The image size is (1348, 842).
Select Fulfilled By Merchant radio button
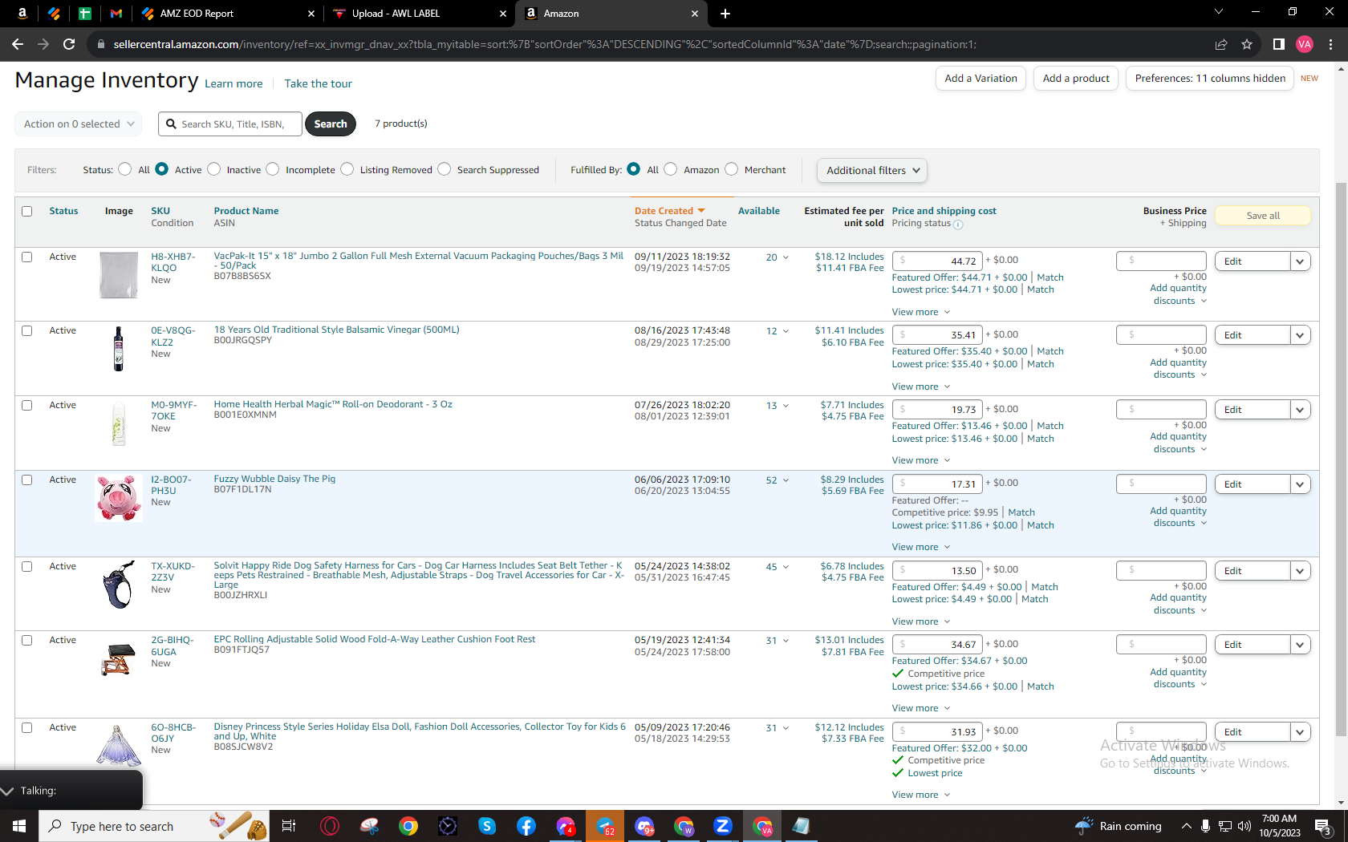pos(731,169)
